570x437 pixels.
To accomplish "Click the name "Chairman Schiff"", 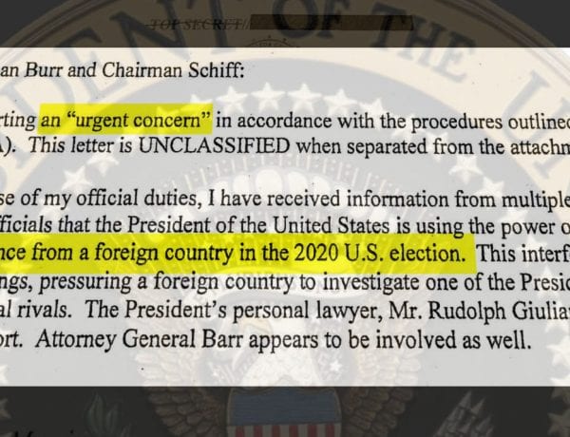I will pos(173,70).
